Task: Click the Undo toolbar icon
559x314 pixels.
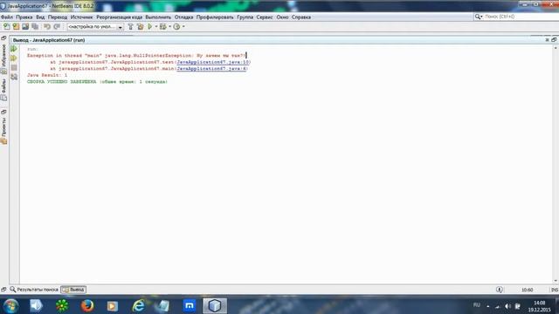Action: pyautogui.click(x=47, y=27)
